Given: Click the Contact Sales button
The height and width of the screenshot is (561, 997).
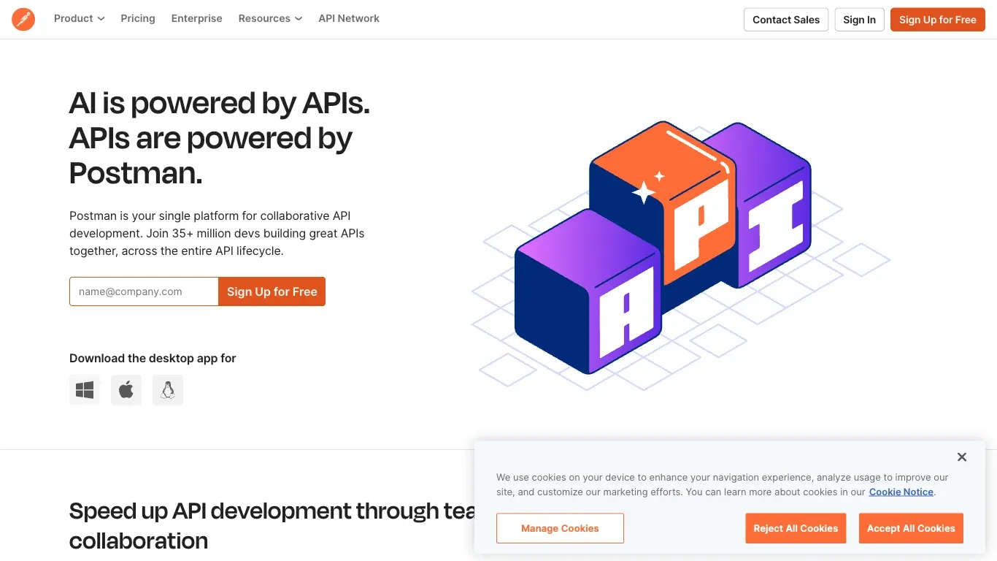Looking at the screenshot, I should pos(786,20).
